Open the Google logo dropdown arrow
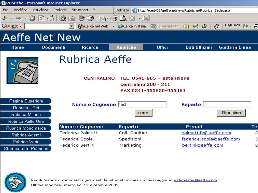Image resolution: width=258 pixels, height=193 pixels. click(x=20, y=26)
